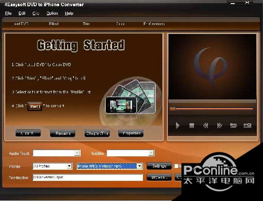Click the Chapter/Title button

pyautogui.click(x=97, y=133)
